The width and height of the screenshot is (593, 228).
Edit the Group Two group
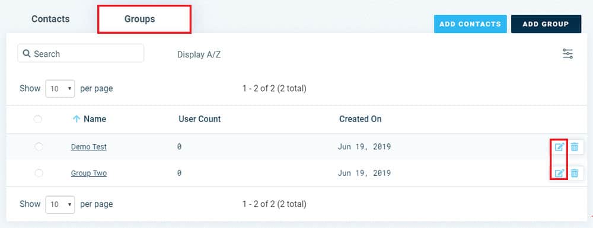559,174
